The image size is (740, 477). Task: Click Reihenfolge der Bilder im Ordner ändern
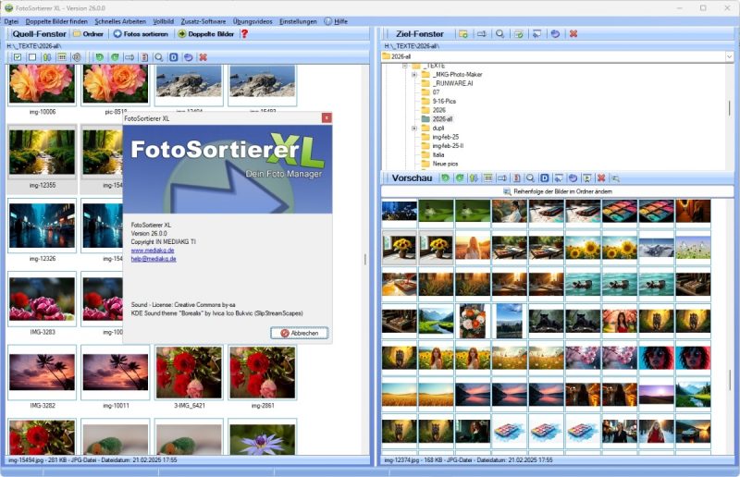[558, 191]
